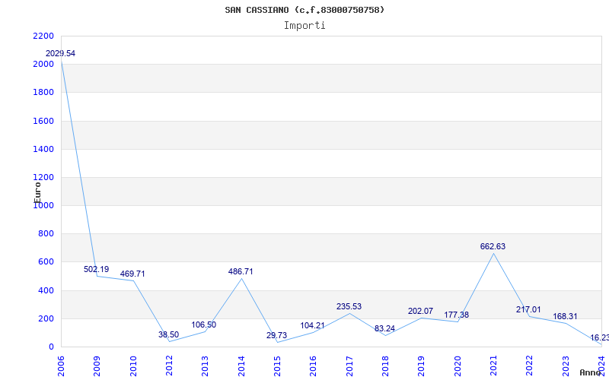609x380 pixels.
Task: Select the 2010 x-axis label
Action: [132, 366]
